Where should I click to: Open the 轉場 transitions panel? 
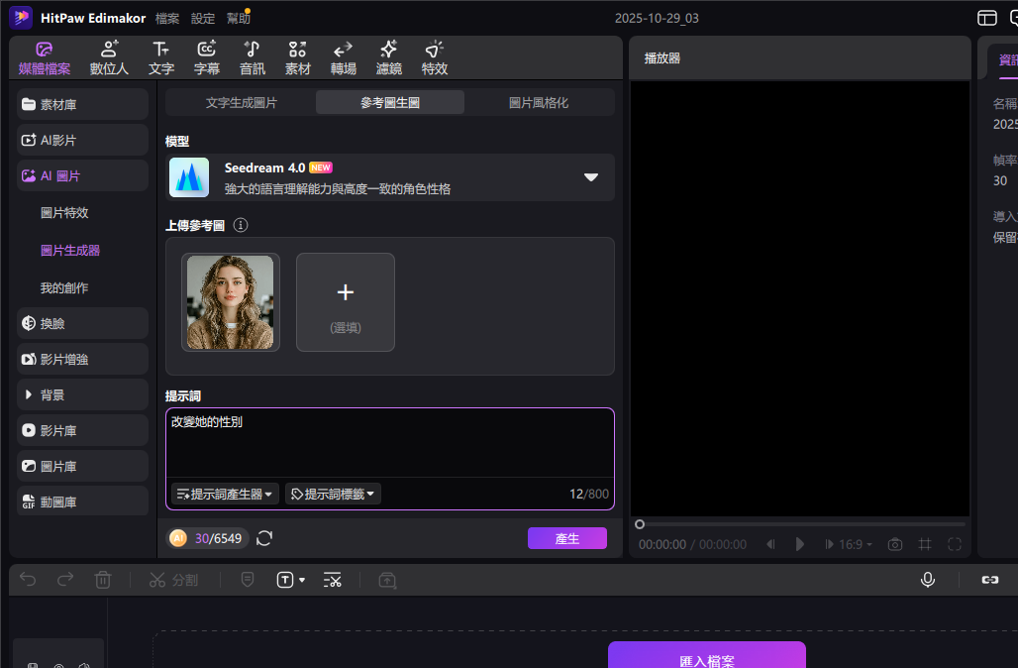pos(343,56)
